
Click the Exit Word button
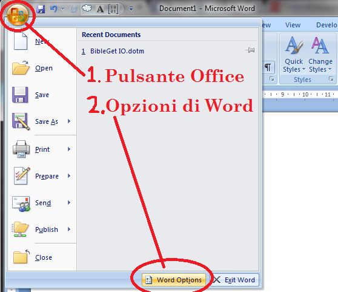point(234,280)
